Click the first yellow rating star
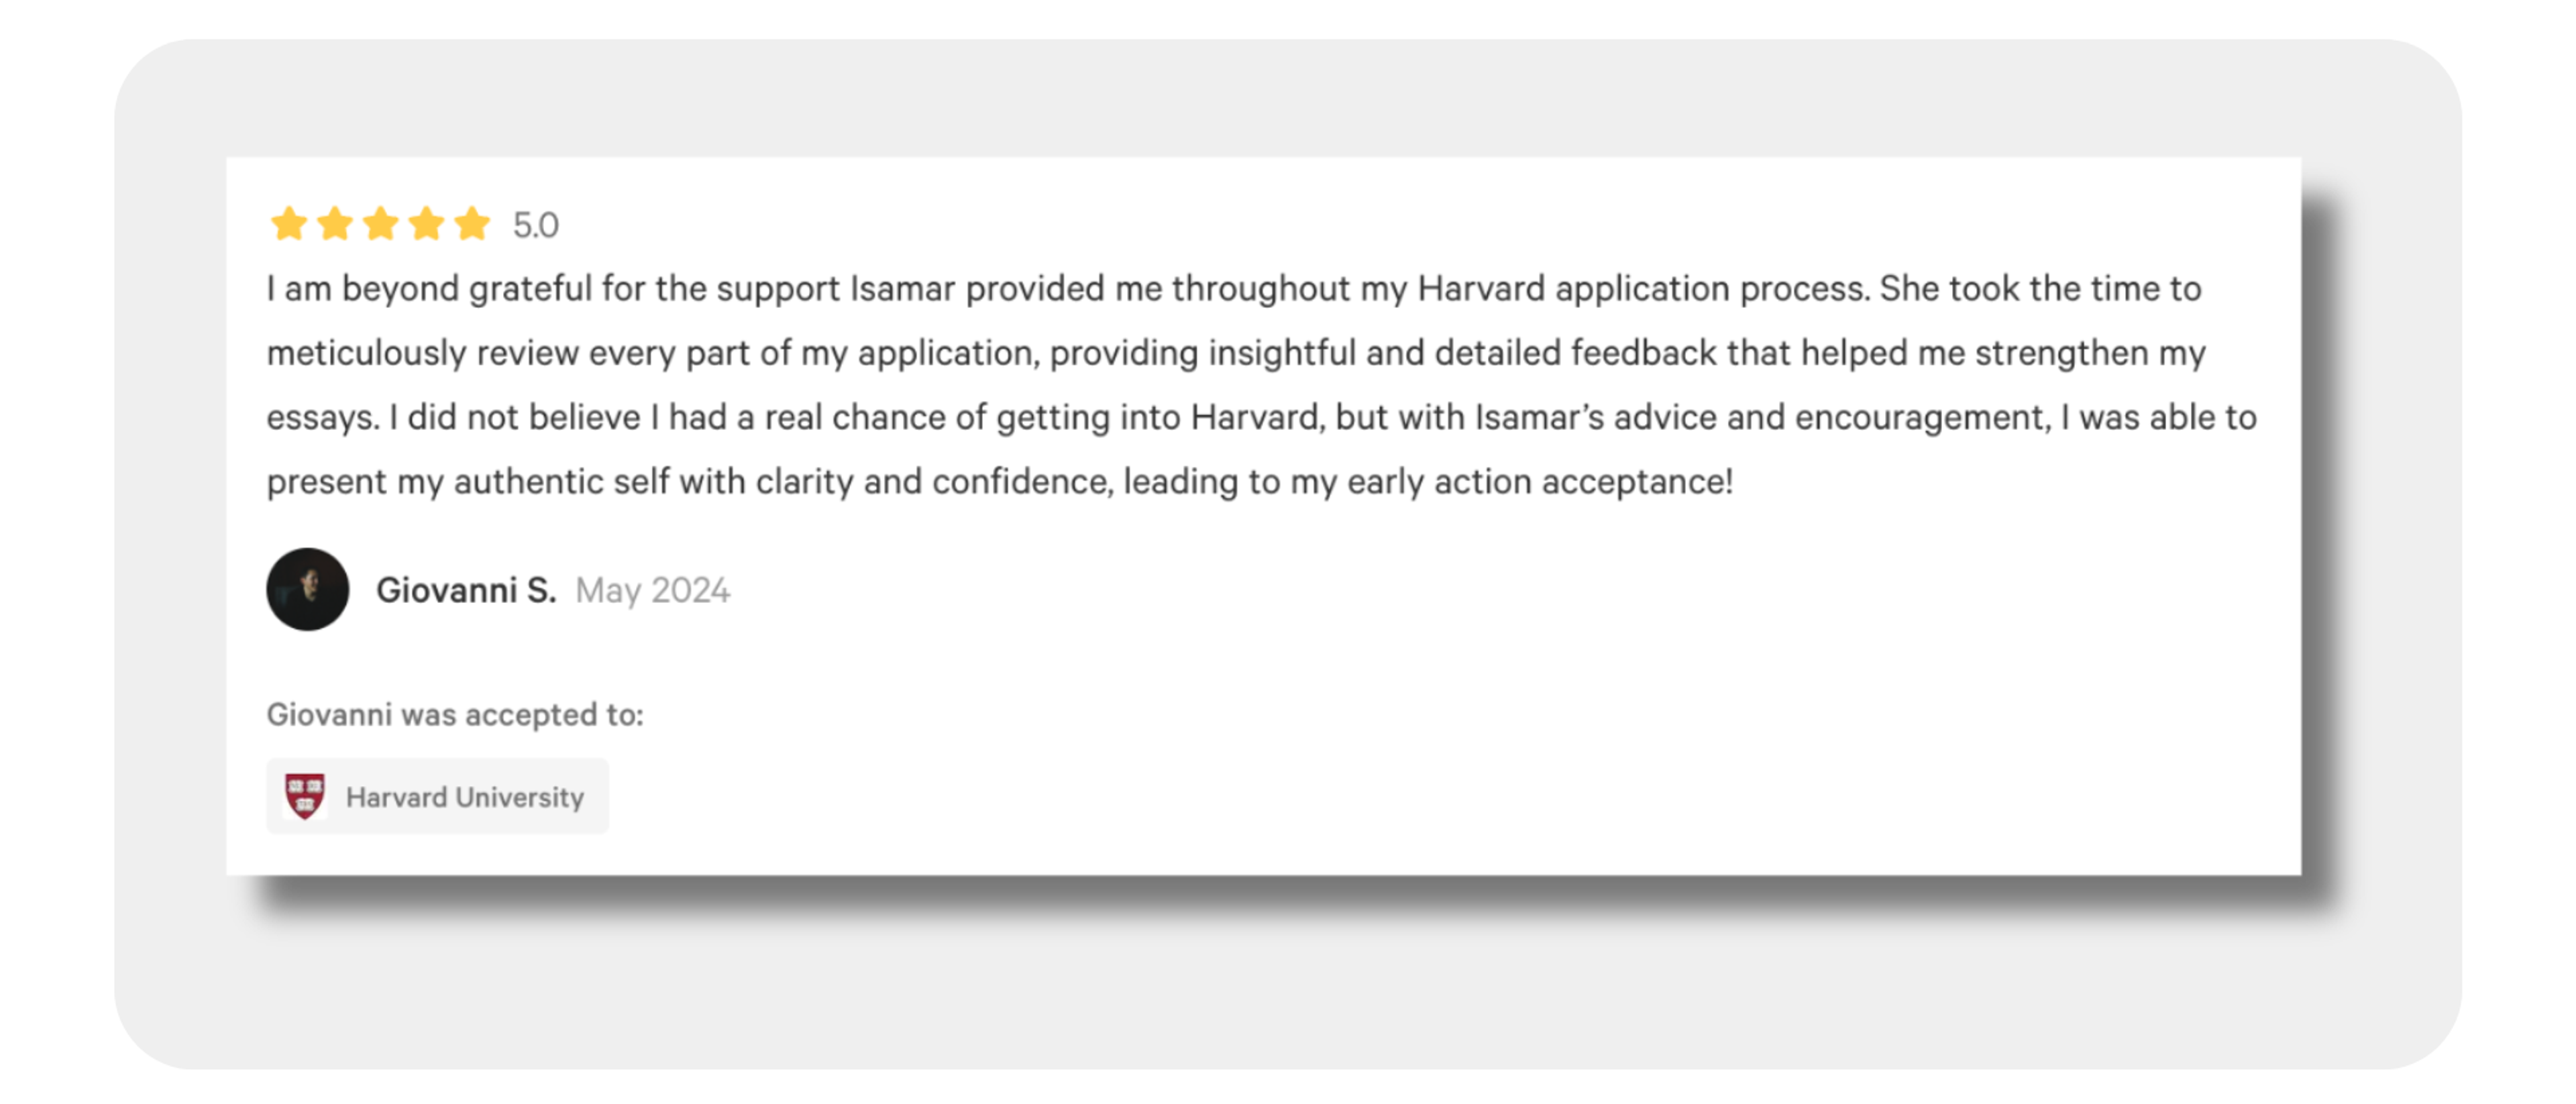The width and height of the screenshot is (2576, 1104). [288, 223]
